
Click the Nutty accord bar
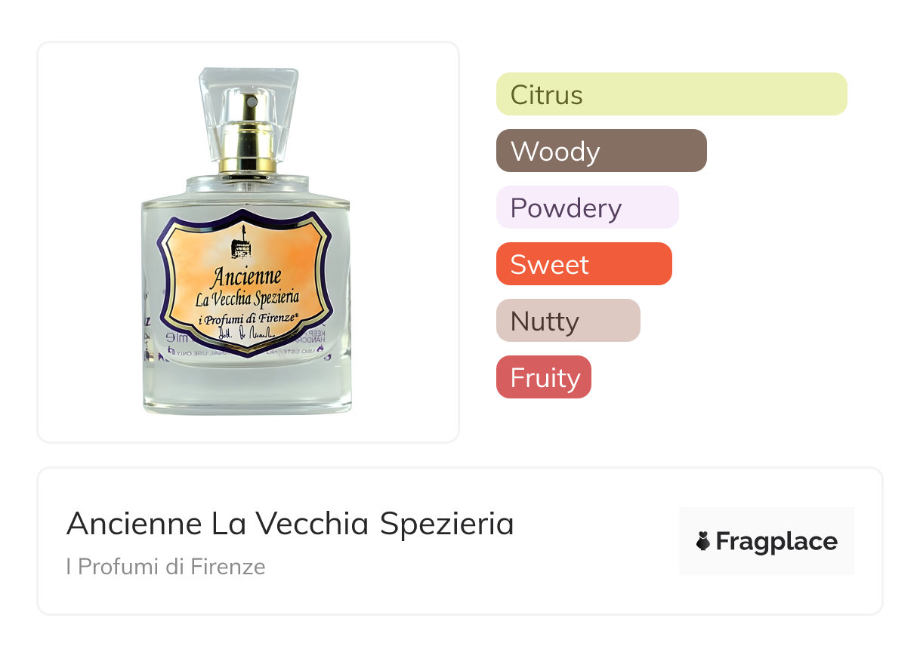pyautogui.click(x=568, y=321)
